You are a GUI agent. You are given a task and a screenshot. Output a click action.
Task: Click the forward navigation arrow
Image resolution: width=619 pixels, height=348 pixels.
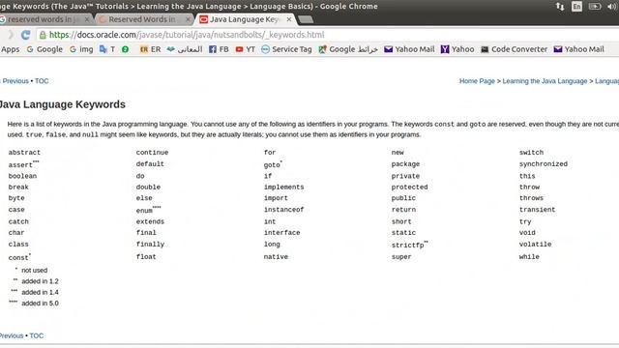pyautogui.click(x=11, y=35)
